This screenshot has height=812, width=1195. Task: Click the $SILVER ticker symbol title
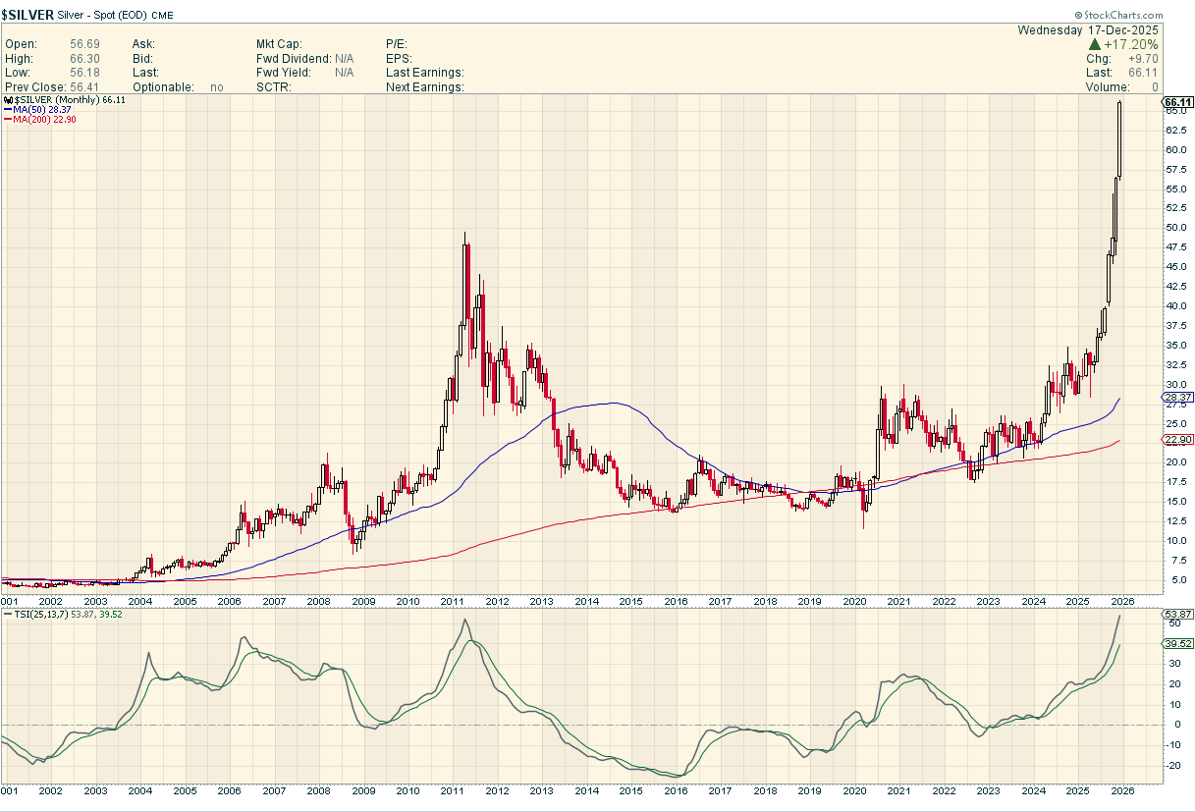(31, 15)
